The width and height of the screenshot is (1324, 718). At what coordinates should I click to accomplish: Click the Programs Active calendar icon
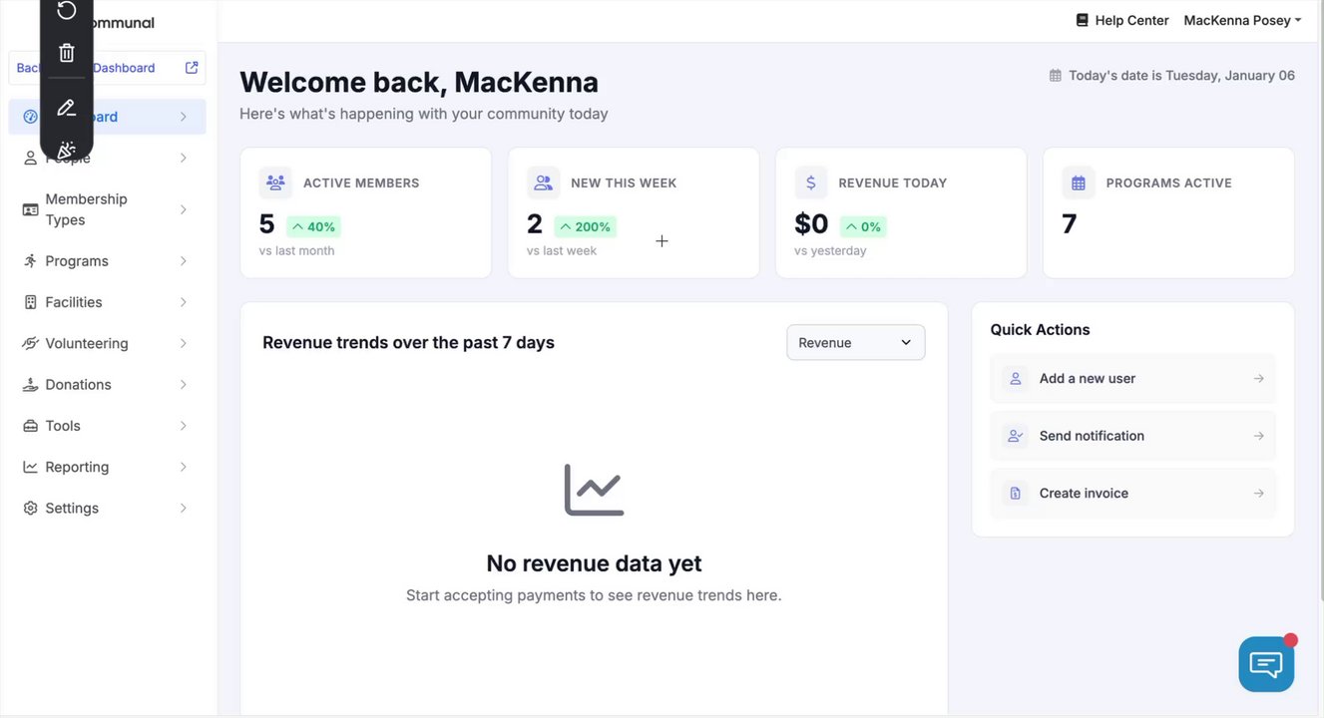[x=1079, y=182]
